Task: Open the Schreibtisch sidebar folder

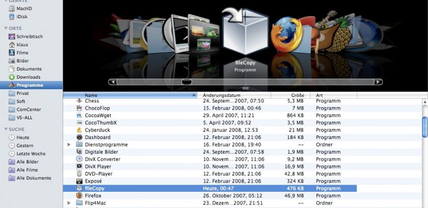Action: 25,37
